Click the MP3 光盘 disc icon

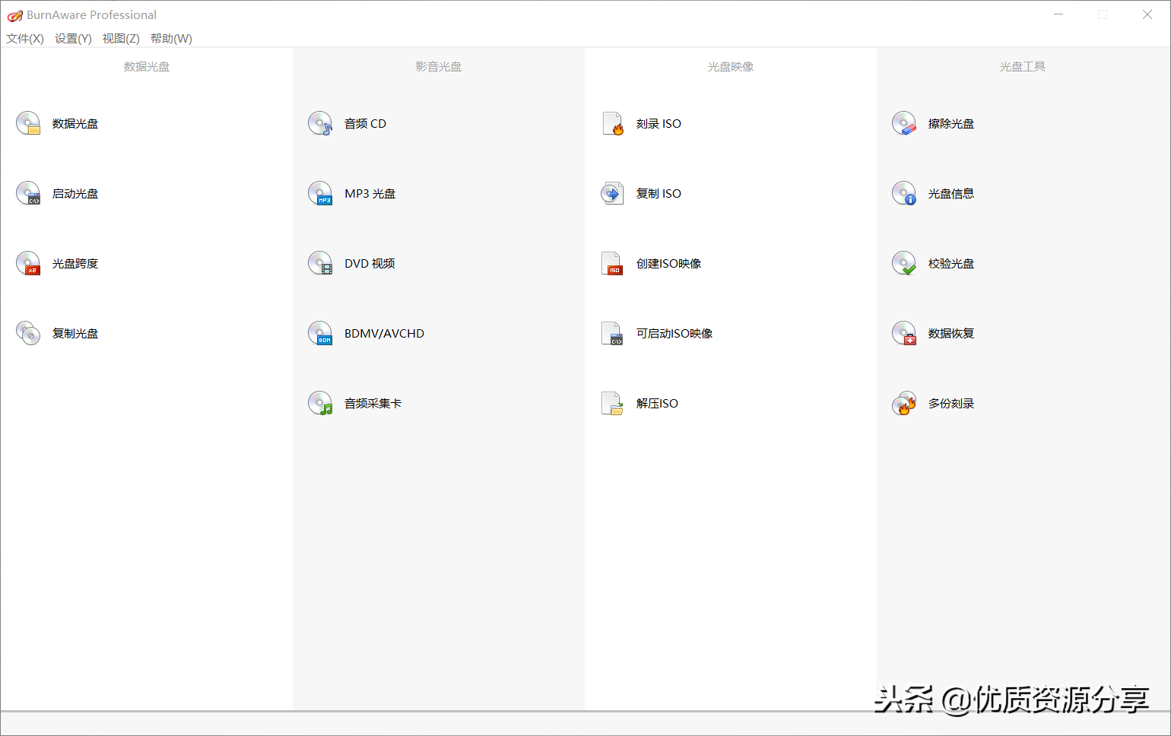(x=320, y=193)
